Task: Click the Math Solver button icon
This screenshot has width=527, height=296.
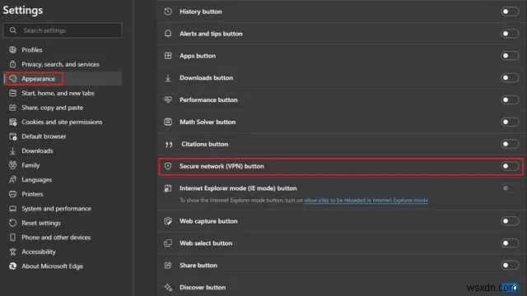Action: (x=168, y=122)
